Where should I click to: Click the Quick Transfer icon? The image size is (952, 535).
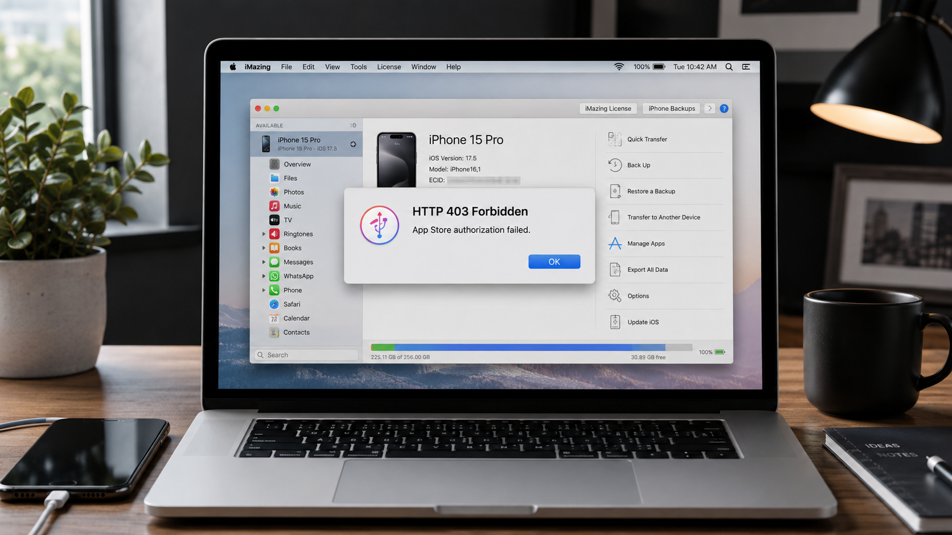pyautogui.click(x=614, y=139)
